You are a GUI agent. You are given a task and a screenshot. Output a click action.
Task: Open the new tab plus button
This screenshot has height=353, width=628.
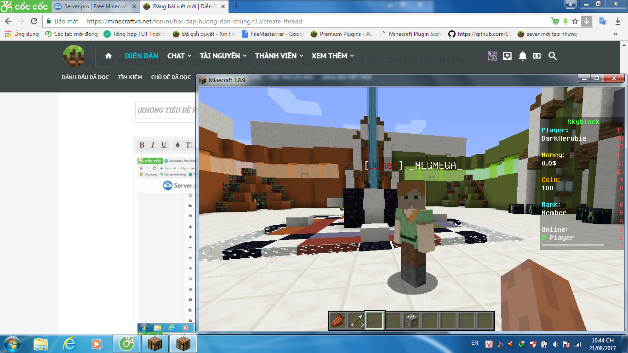coord(236,6)
